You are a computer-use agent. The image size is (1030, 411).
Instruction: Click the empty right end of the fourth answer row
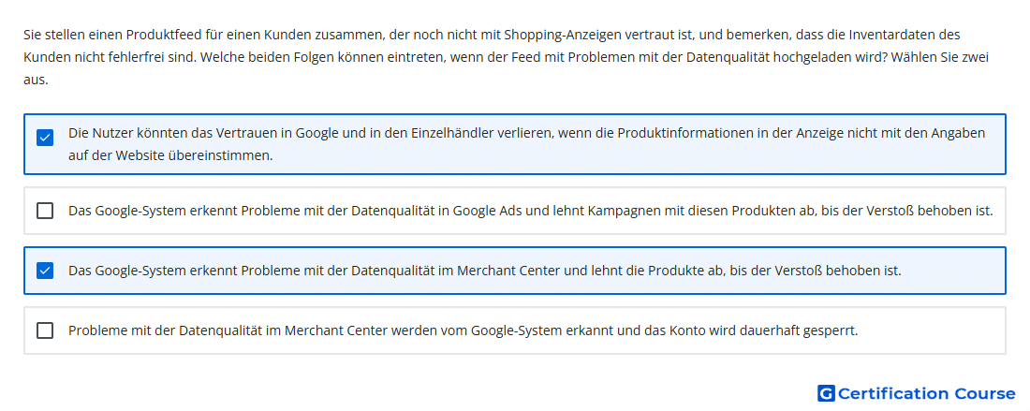[933, 330]
